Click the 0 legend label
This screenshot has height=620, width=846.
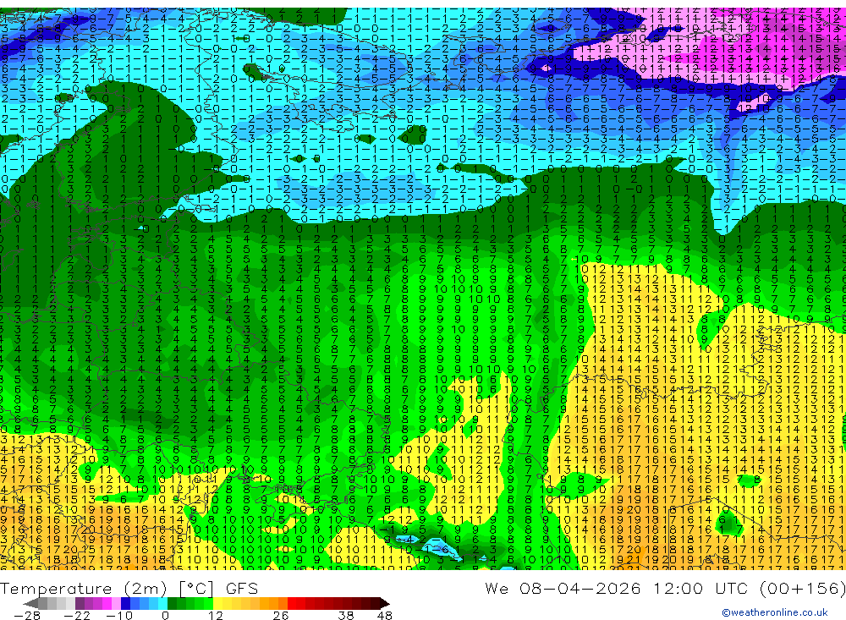pos(165,615)
